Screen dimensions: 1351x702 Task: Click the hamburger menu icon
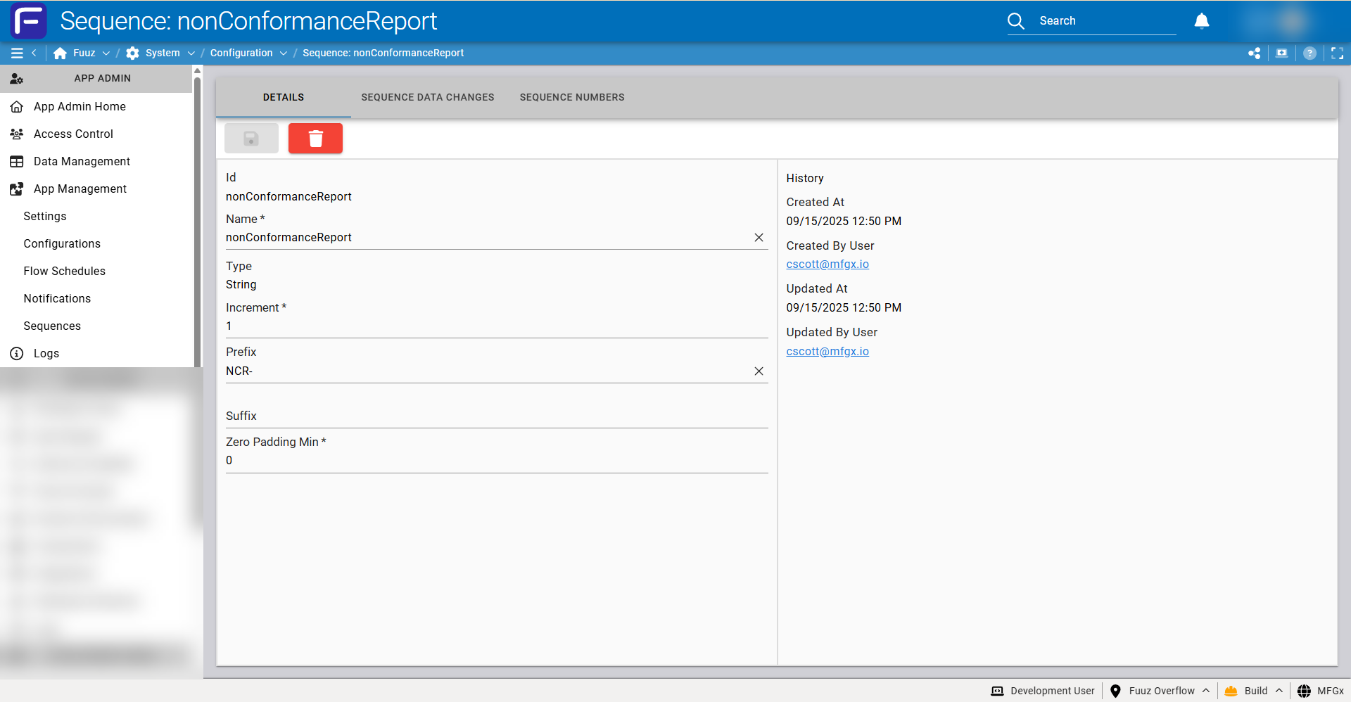pyautogui.click(x=17, y=53)
